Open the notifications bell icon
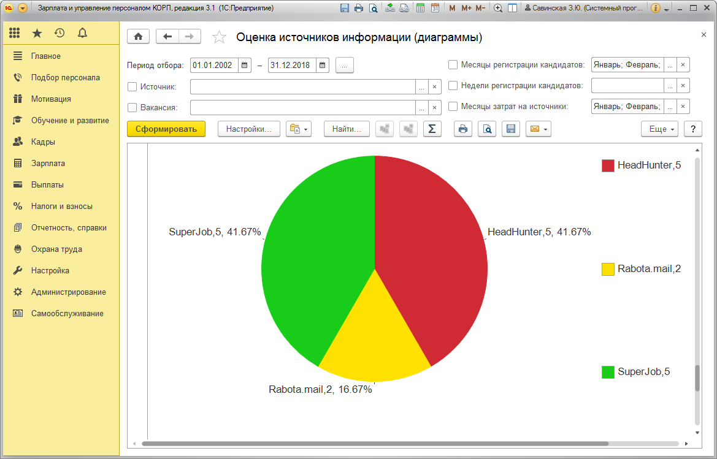Image resolution: width=717 pixels, height=459 pixels. coord(82,33)
